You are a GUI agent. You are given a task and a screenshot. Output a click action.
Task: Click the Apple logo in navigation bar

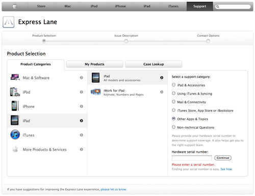pos(15,7)
